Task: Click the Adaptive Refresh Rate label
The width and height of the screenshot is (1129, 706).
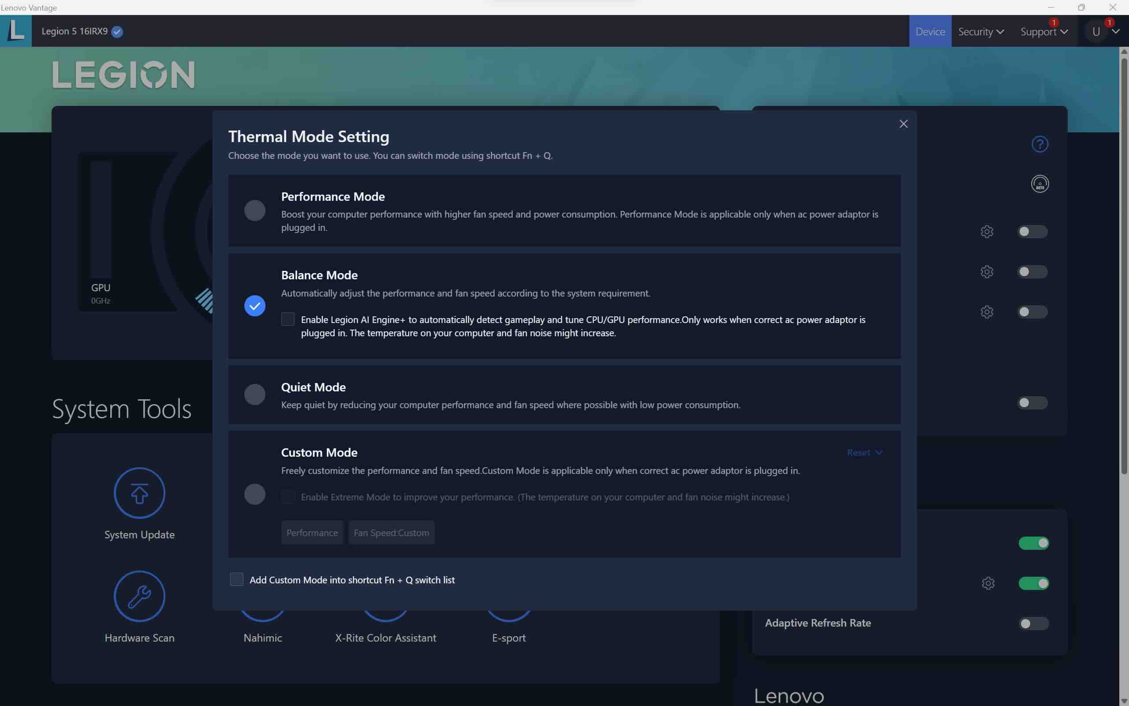Action: point(818,623)
